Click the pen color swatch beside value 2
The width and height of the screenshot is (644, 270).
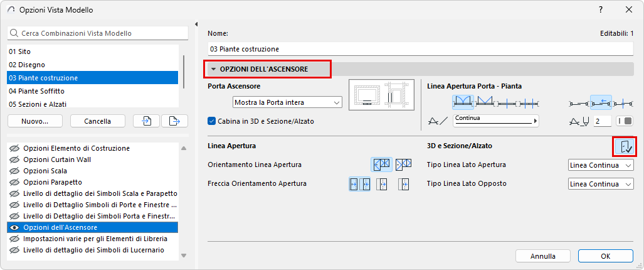[624, 121]
